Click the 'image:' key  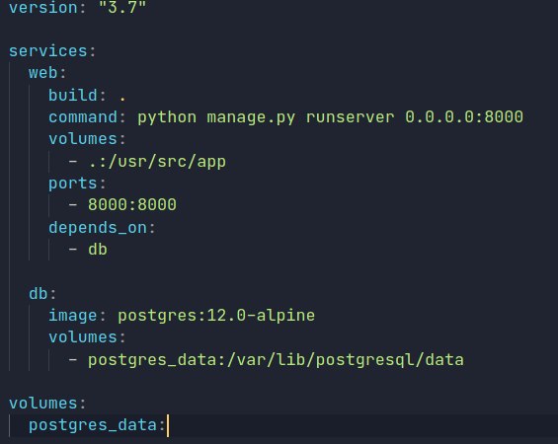pyautogui.click(x=77, y=316)
